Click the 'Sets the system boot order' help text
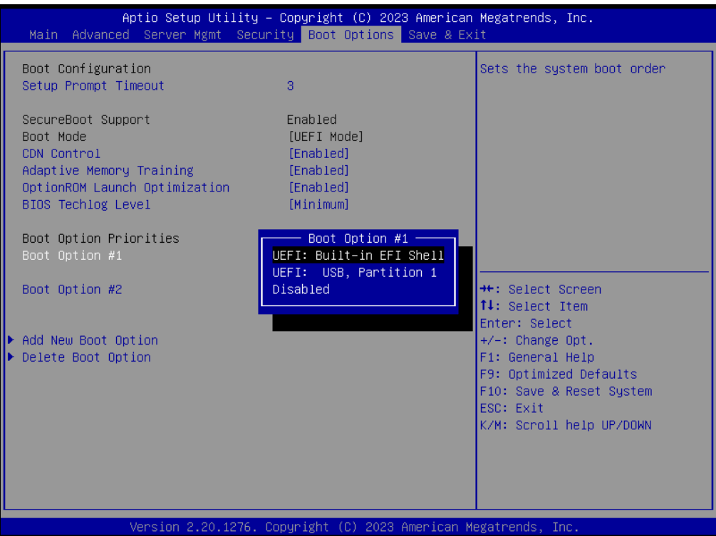This screenshot has width=716, height=536. (573, 69)
